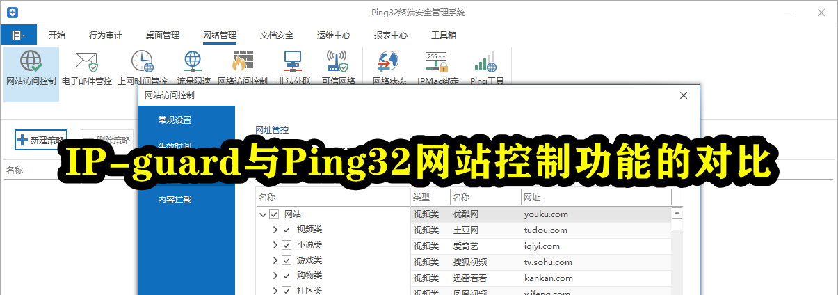Click the kankan.com URL cell
Image resolution: width=838 pixels, height=295 pixels.
click(549, 278)
